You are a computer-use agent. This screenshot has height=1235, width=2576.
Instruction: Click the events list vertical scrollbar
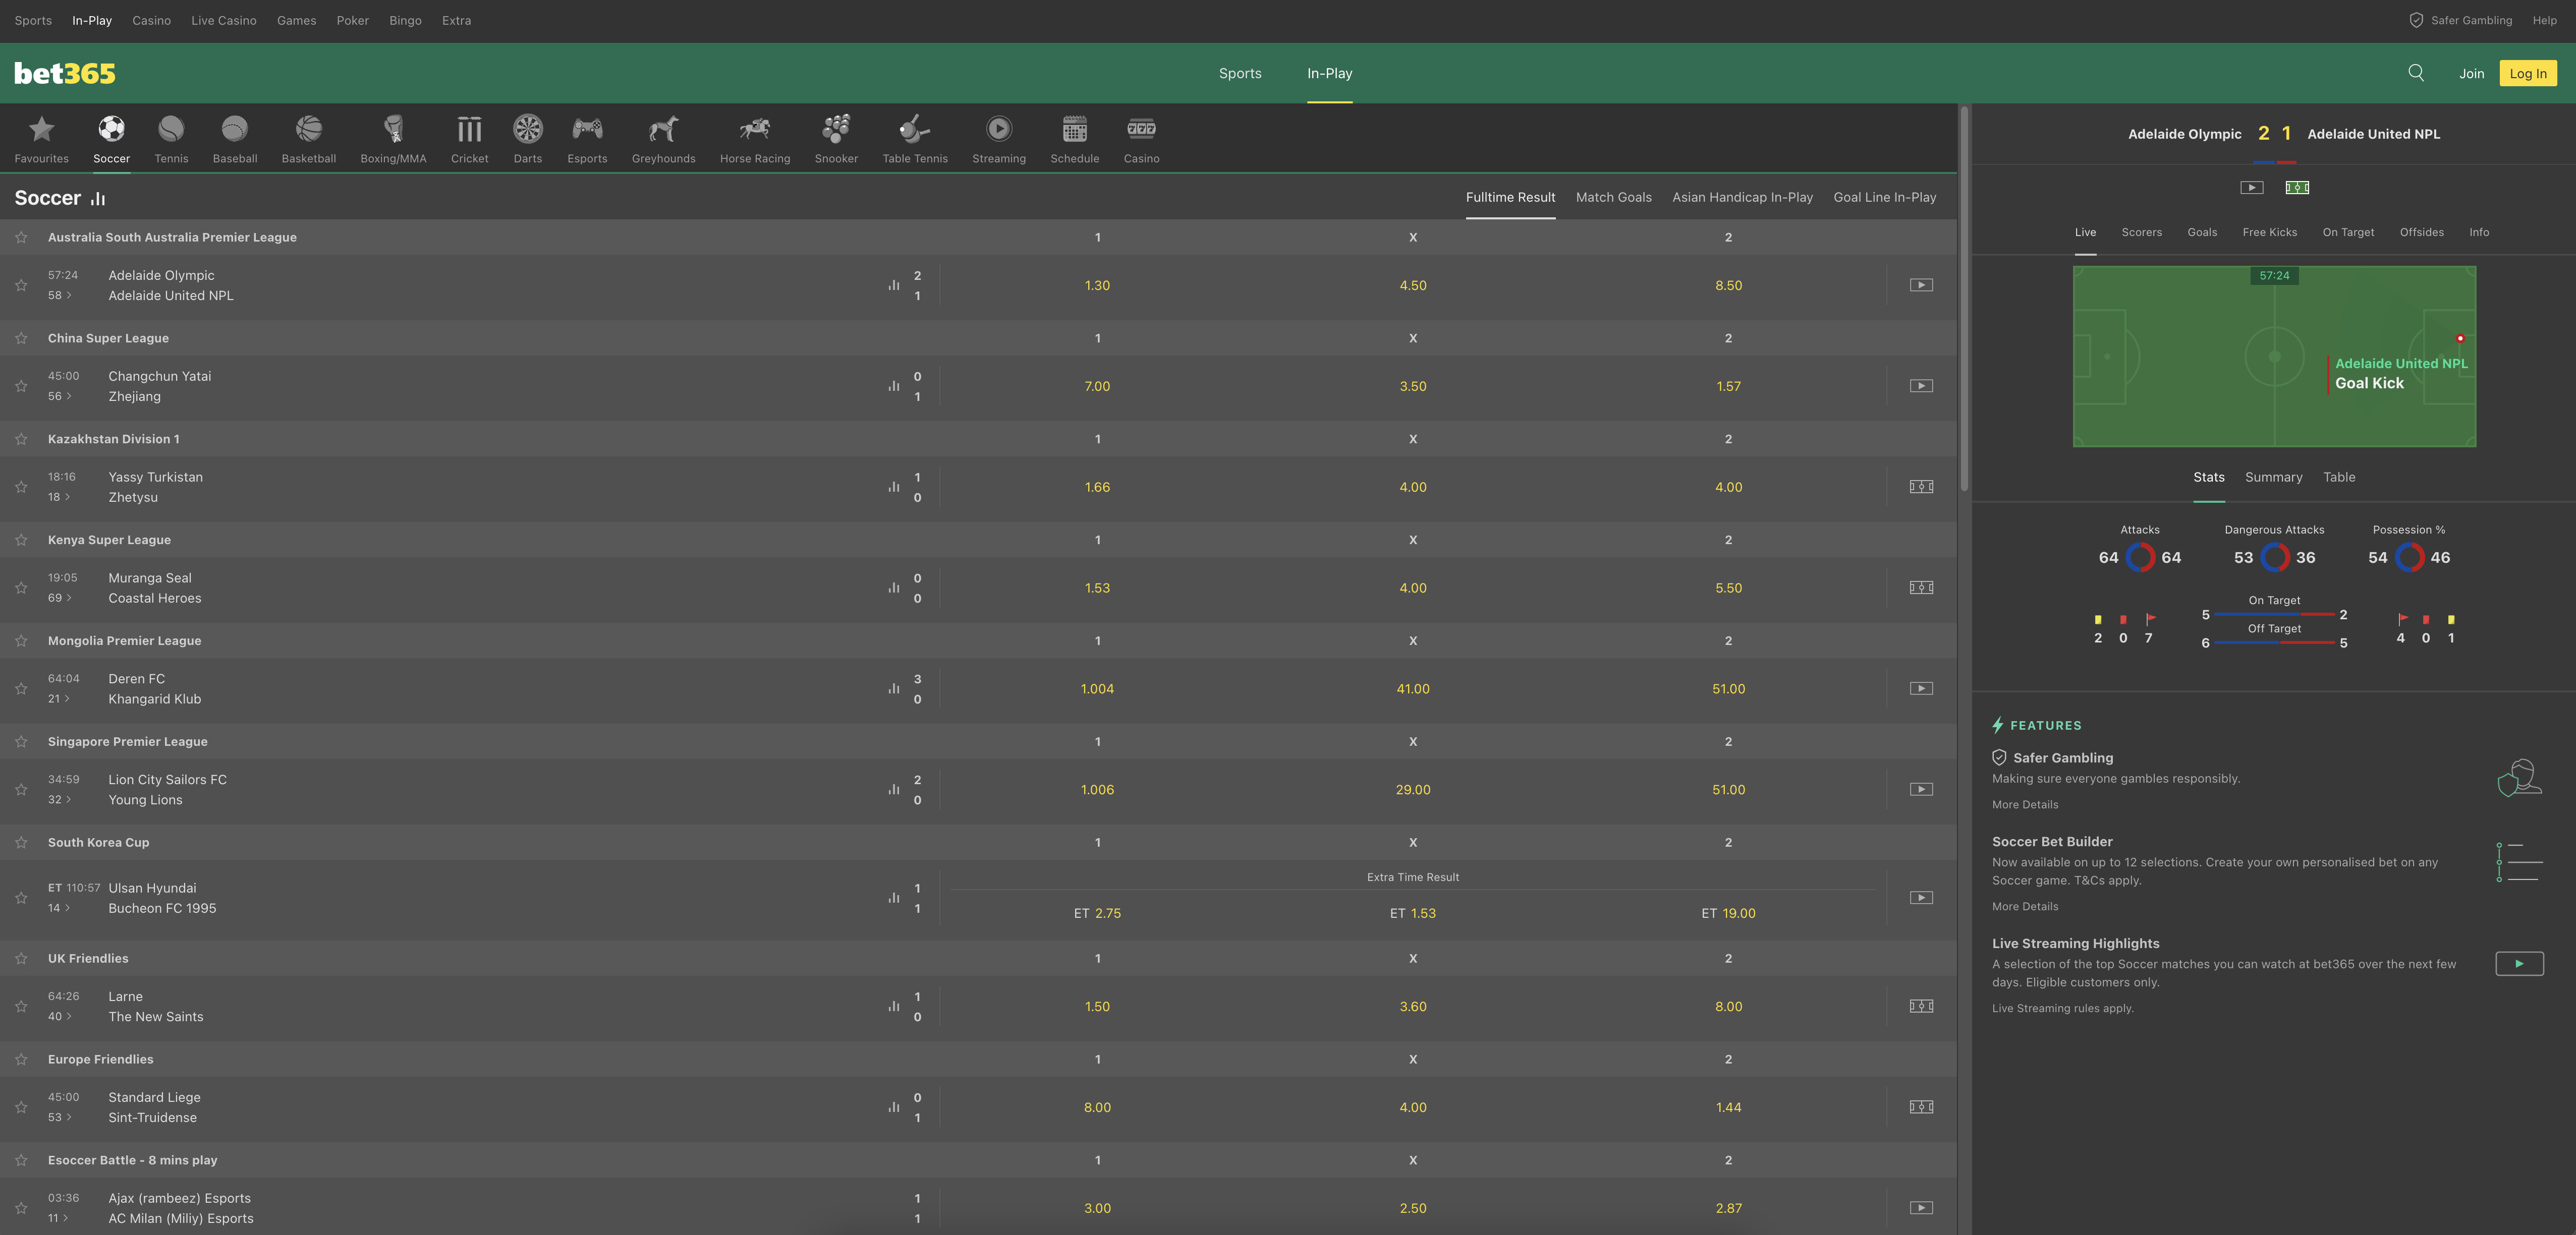point(1964,300)
